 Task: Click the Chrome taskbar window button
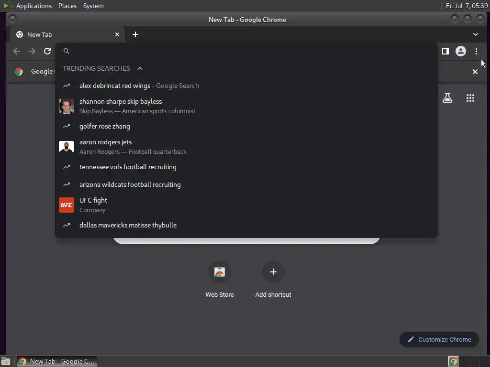coord(56,361)
